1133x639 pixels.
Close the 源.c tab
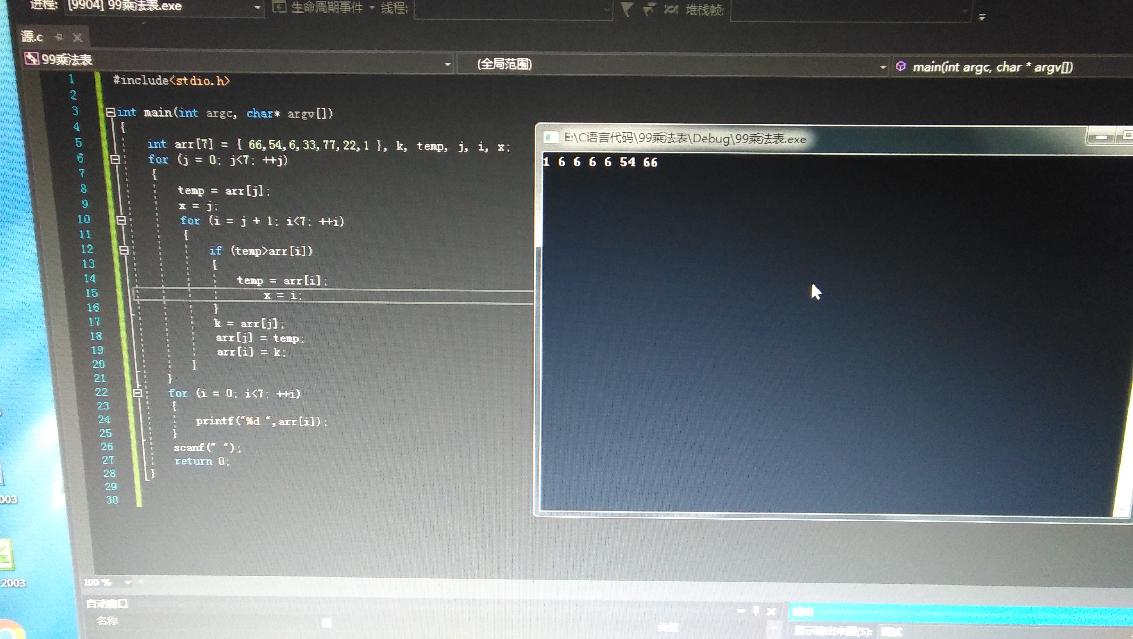coord(77,38)
